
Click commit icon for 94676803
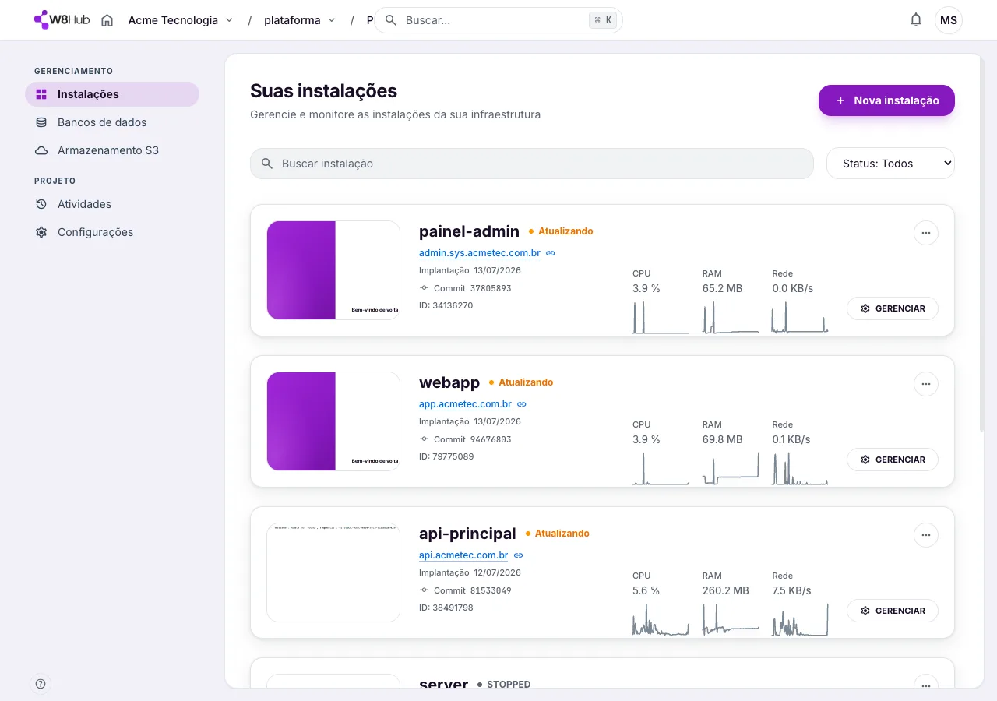424,439
